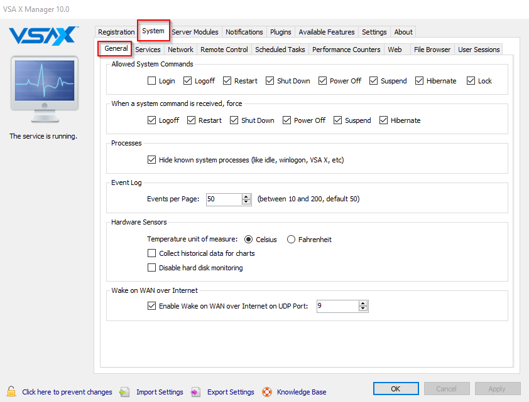
Task: Check Disable hard disk monitoring
Action: [152, 268]
